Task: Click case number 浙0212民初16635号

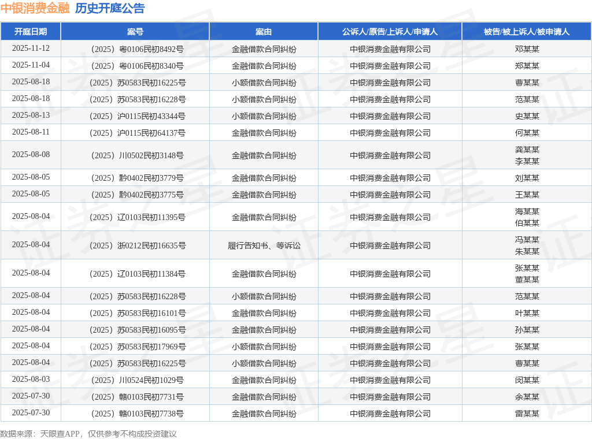Action: (x=138, y=245)
